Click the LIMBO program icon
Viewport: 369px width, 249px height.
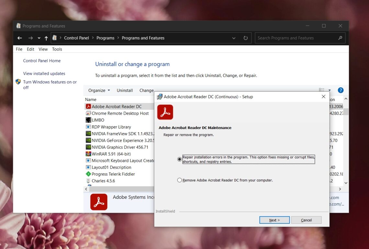[x=88, y=120]
